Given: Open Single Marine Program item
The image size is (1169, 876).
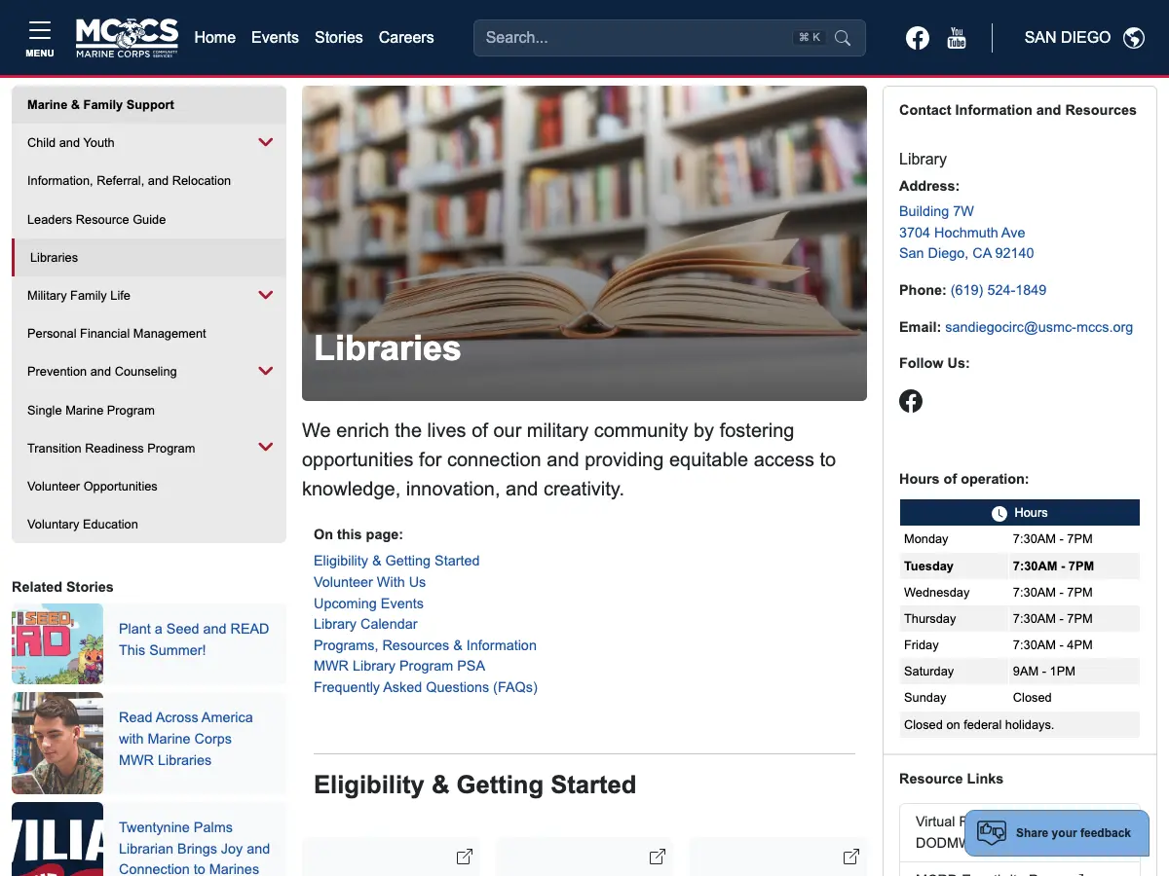Looking at the screenshot, I should tap(149, 410).
